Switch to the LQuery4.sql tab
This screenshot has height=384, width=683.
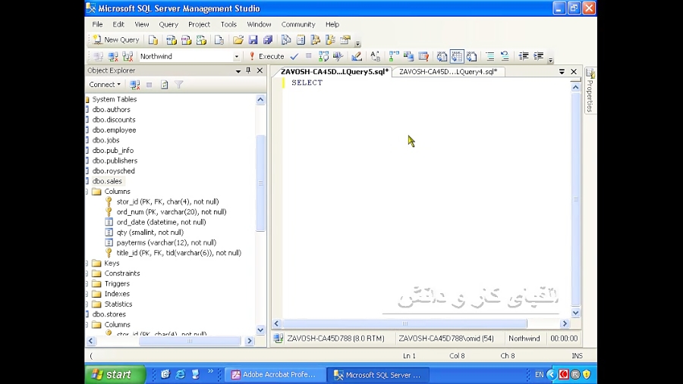[x=448, y=71]
